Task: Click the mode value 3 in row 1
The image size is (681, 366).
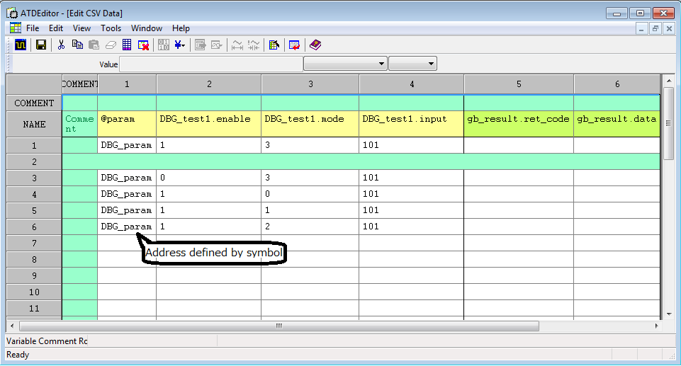Action: pos(310,145)
